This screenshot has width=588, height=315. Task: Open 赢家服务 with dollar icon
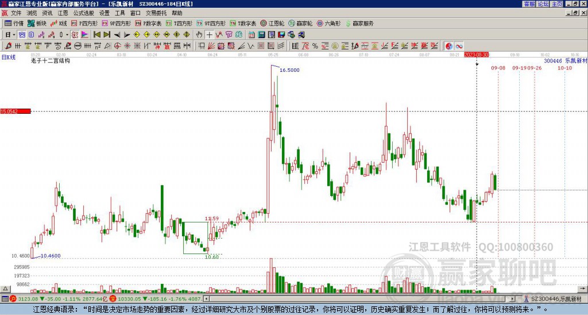[x=359, y=23]
